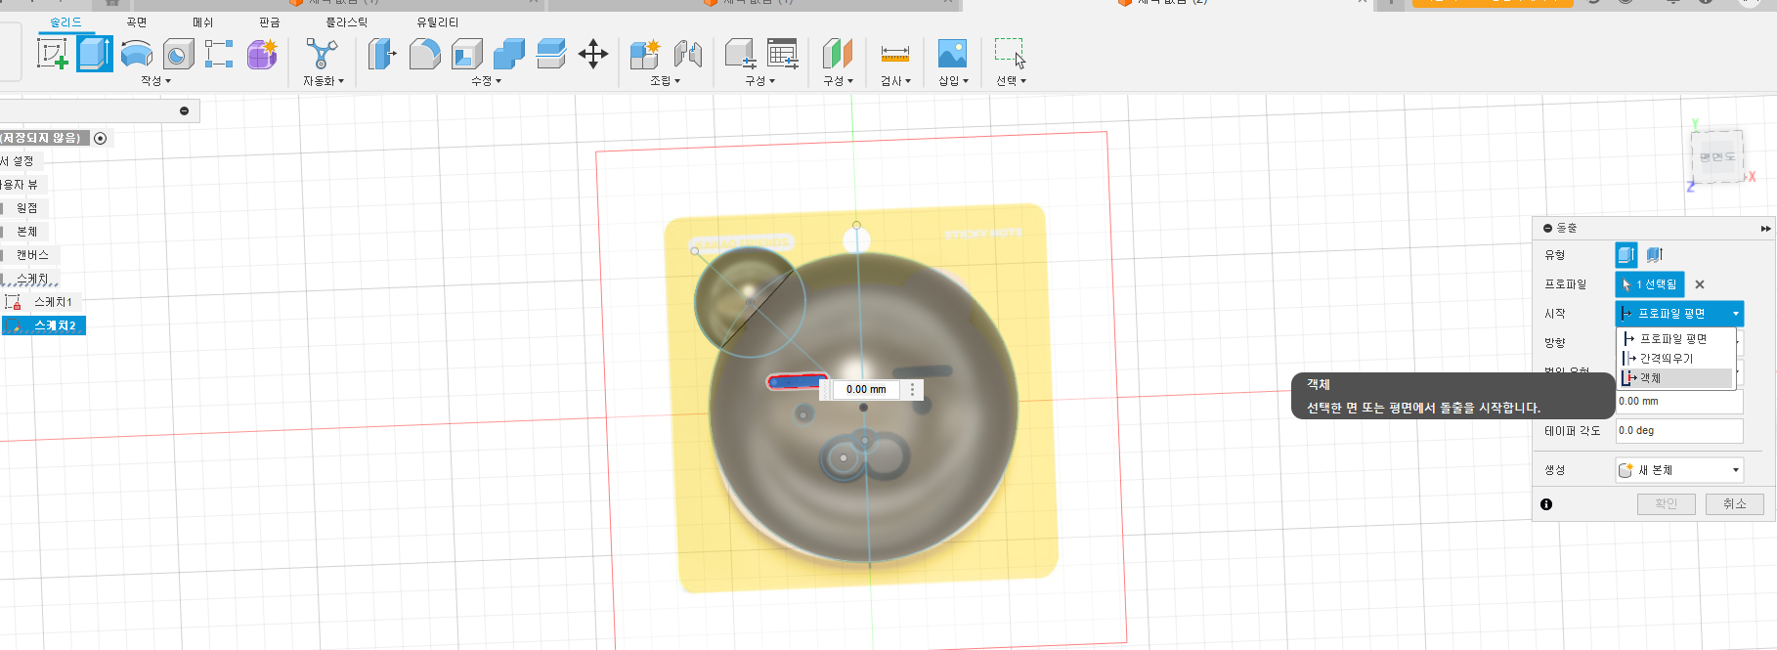Viewport: 1777px width, 650px height.
Task: Switch to the 판금 tab
Action: pyautogui.click(x=269, y=22)
